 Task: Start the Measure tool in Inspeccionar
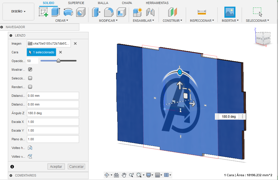tap(202, 12)
